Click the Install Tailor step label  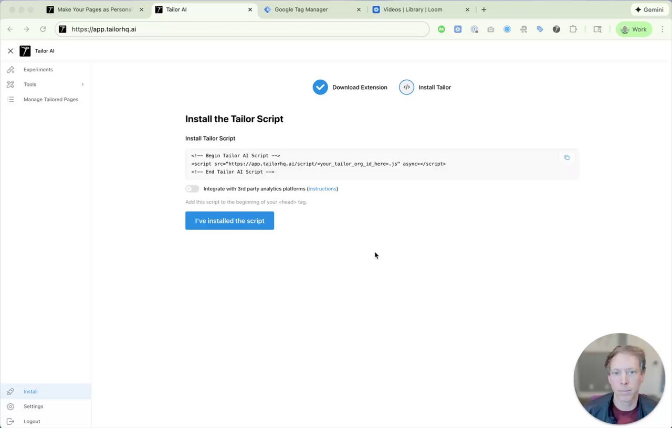pyautogui.click(x=435, y=88)
